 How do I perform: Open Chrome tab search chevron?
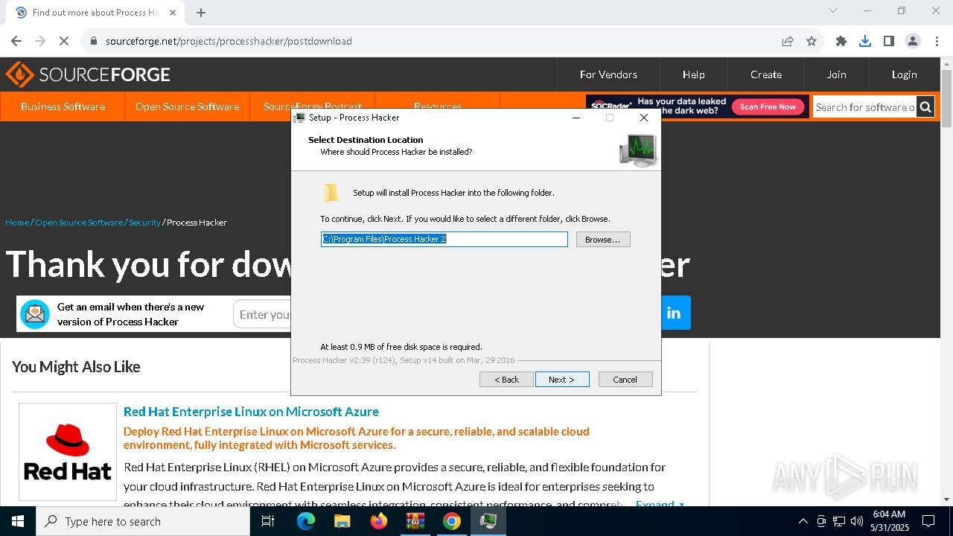(x=833, y=10)
